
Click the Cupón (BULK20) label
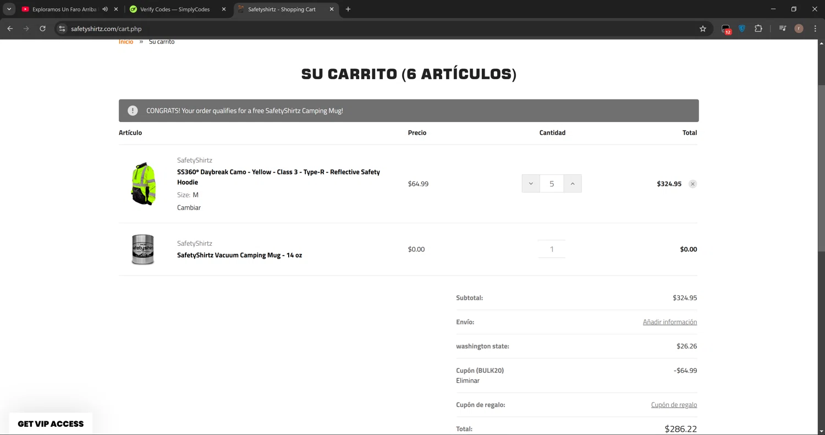(x=480, y=371)
